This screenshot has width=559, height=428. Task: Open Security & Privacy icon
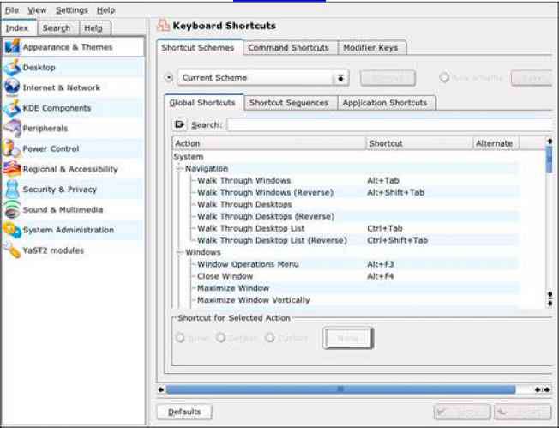tap(11, 190)
